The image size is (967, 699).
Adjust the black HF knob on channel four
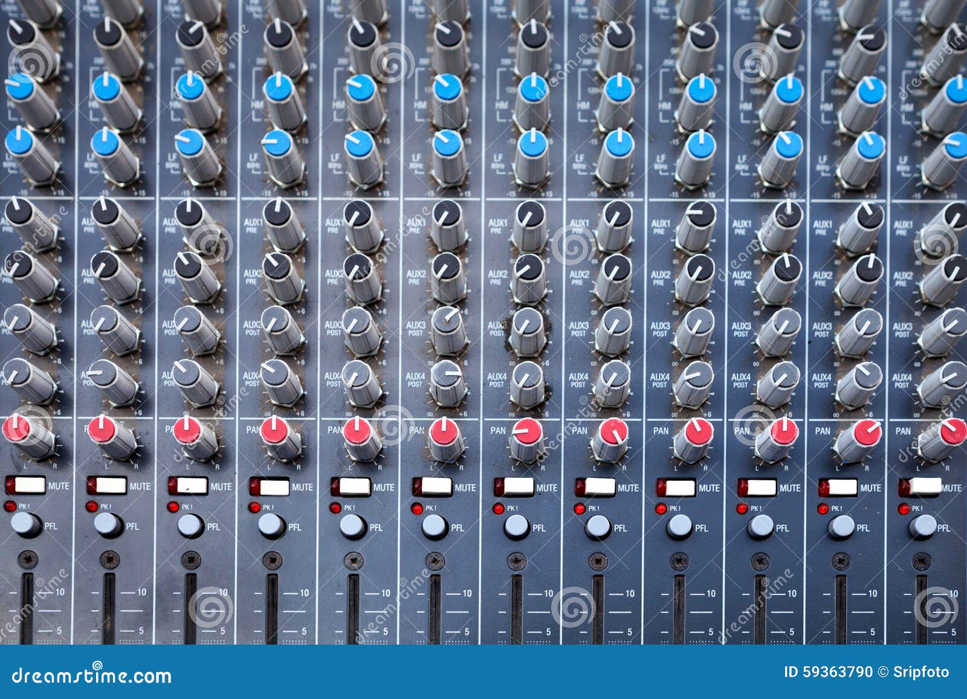click(278, 31)
